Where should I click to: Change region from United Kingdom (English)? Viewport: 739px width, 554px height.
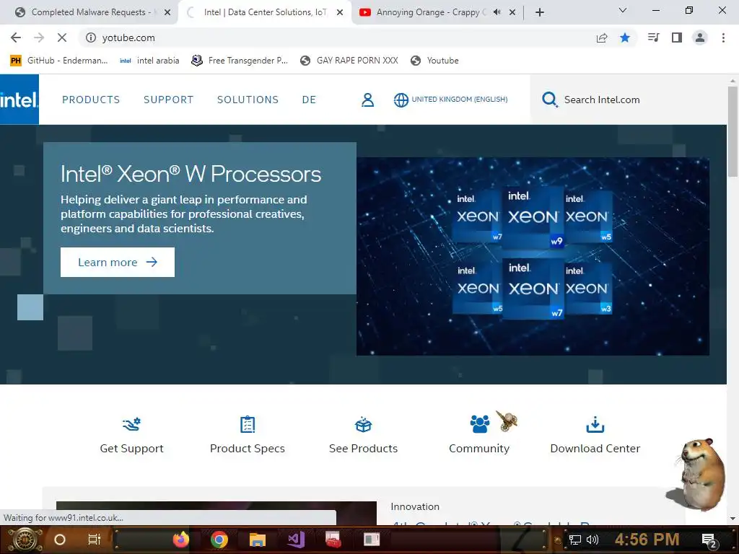(x=450, y=100)
